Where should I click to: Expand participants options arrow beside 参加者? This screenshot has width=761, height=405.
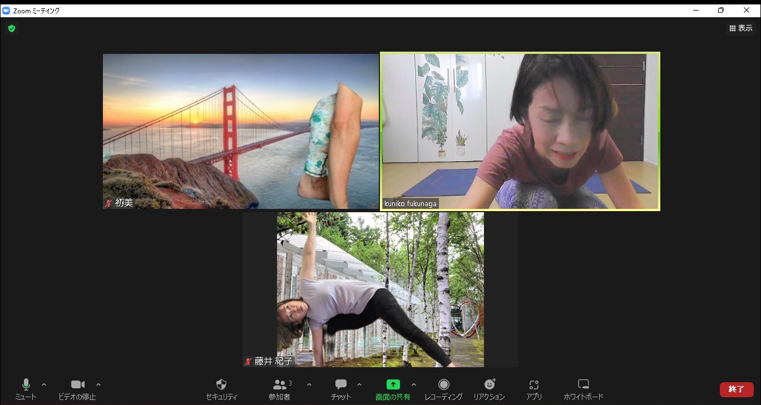[309, 384]
